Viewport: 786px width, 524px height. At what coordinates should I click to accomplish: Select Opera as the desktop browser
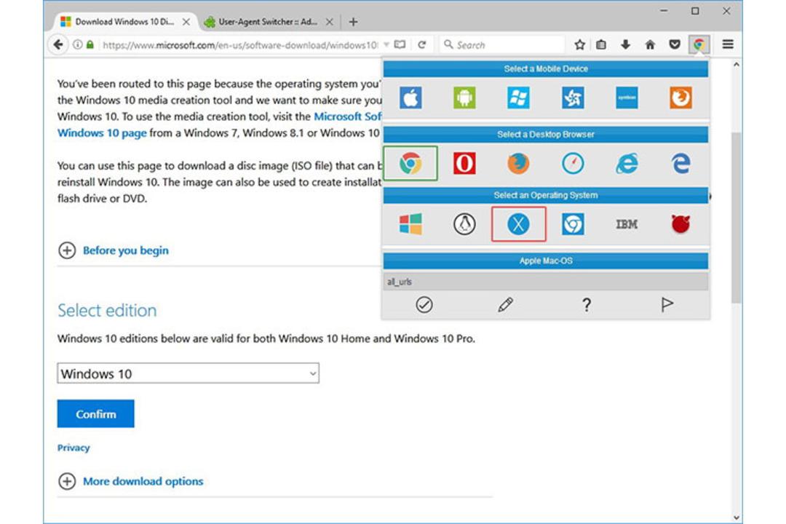point(464,164)
